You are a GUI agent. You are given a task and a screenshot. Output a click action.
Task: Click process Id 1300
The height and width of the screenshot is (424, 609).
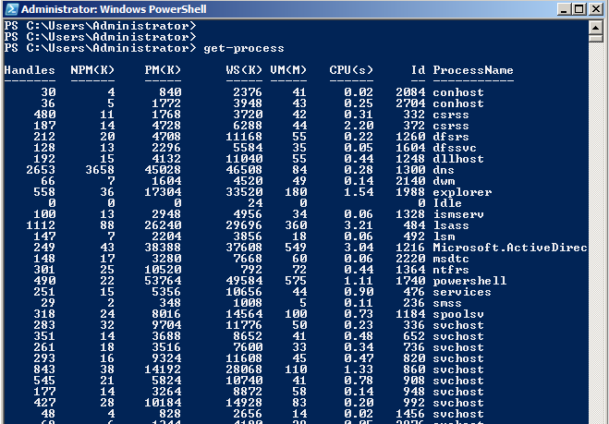pos(411,170)
